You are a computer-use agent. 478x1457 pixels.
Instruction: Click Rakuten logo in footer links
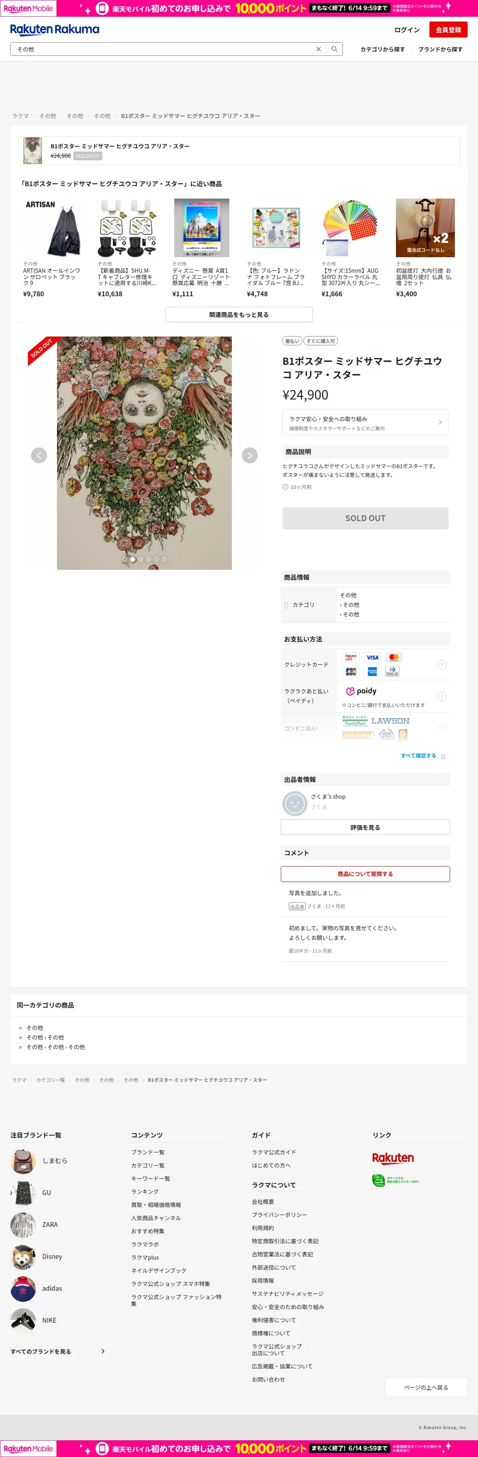[x=393, y=1158]
